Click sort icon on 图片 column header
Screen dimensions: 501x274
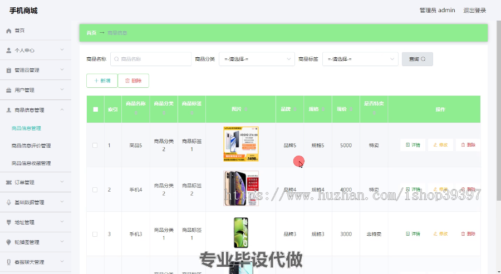(245, 109)
